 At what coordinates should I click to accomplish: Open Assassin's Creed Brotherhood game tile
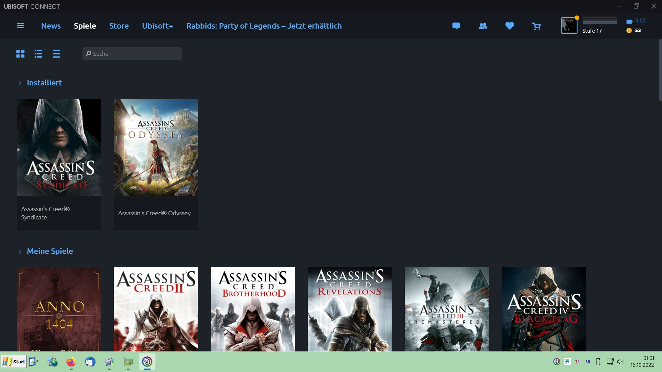tap(253, 309)
